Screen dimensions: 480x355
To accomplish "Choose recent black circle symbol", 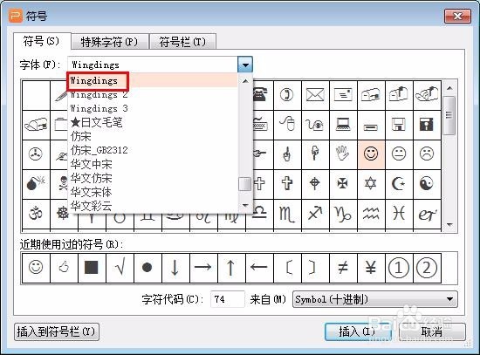I will click(x=147, y=268).
